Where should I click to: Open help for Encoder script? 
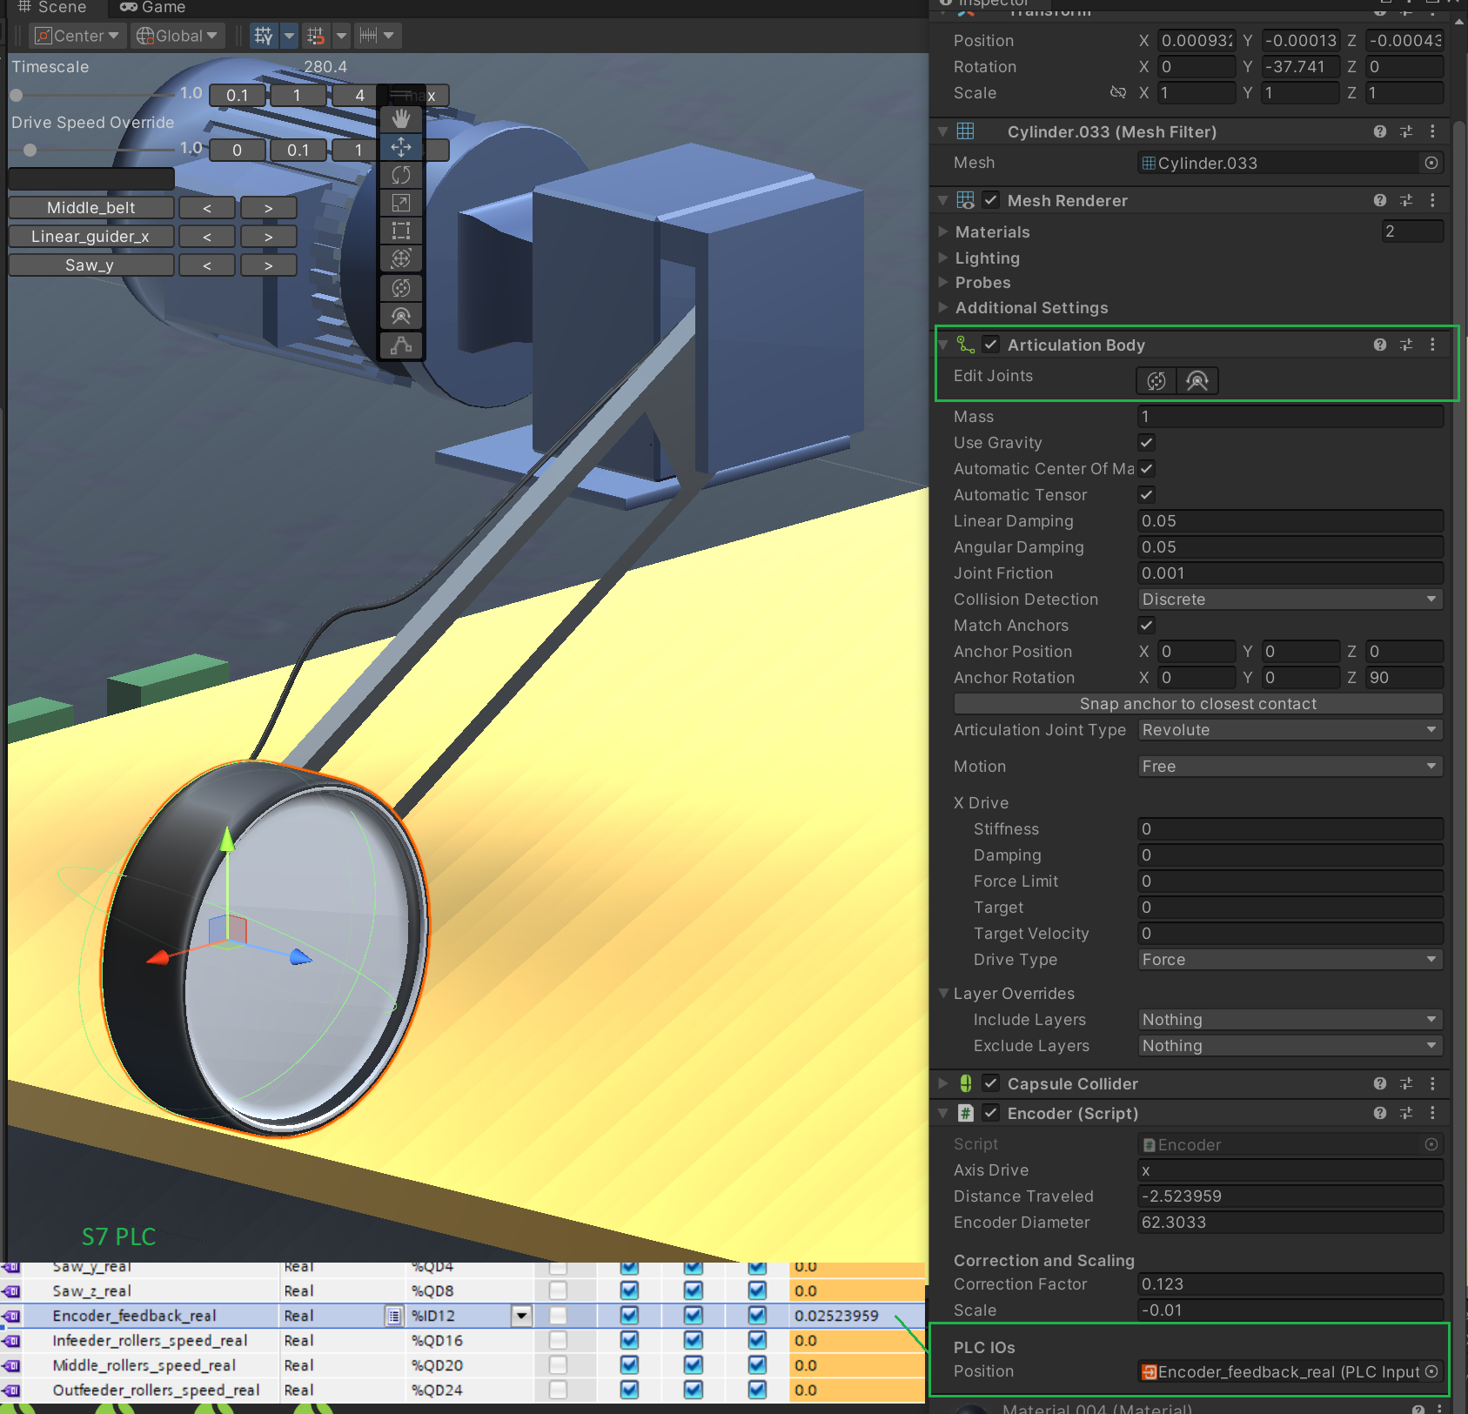point(1380,1113)
